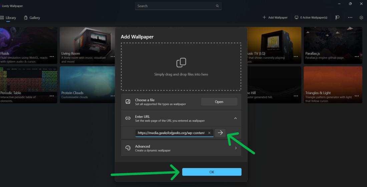Click the copy files icon in drop zone
367x187 pixels.
pos(181,63)
